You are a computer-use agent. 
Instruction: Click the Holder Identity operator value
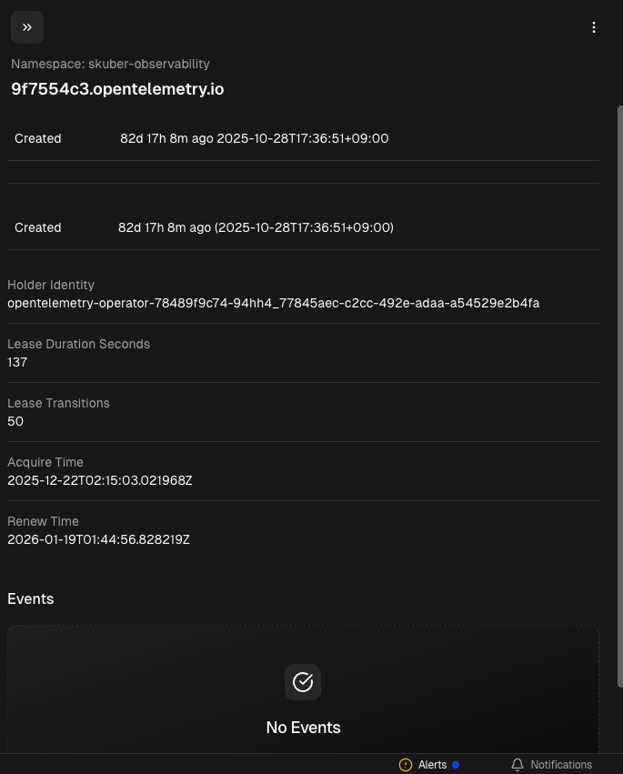273,303
